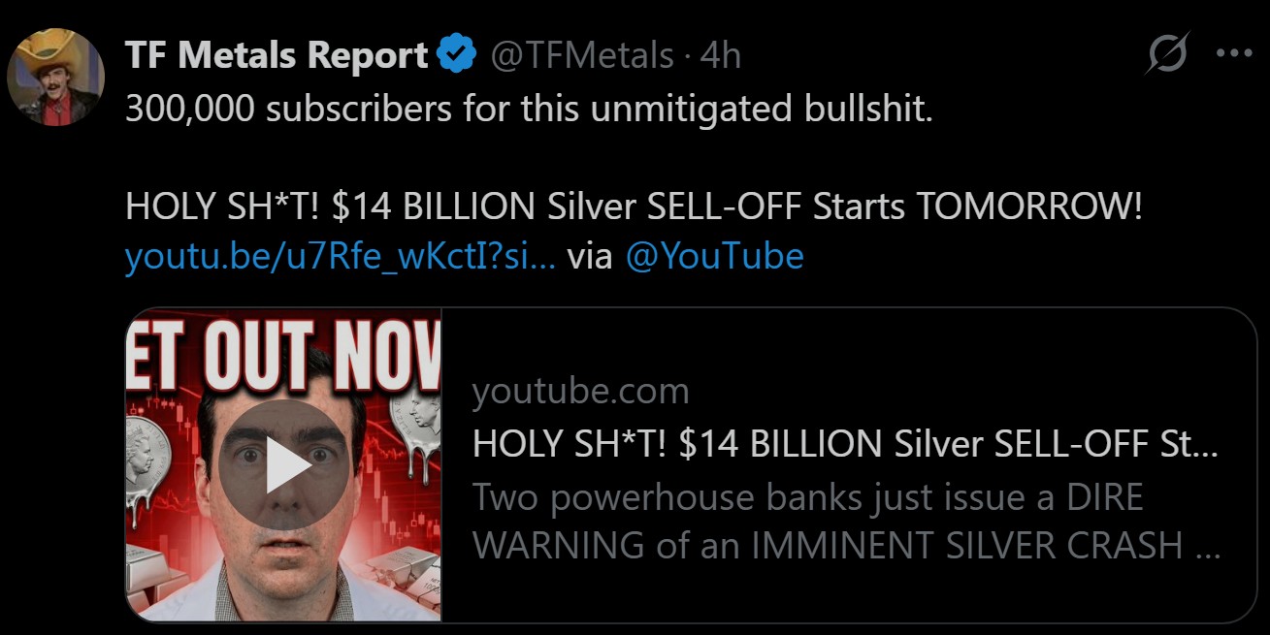Screen dimensions: 1270x635
Task: Follow the youtu.be shortened video link
Action: [340, 256]
